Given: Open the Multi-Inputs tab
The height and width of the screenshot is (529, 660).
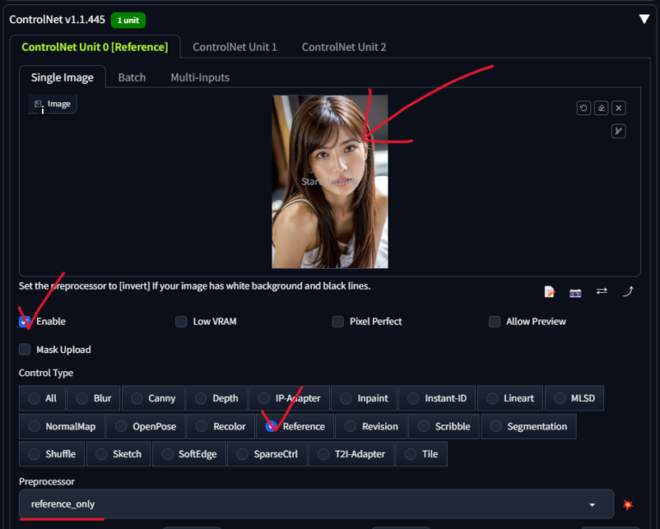Looking at the screenshot, I should pos(199,77).
